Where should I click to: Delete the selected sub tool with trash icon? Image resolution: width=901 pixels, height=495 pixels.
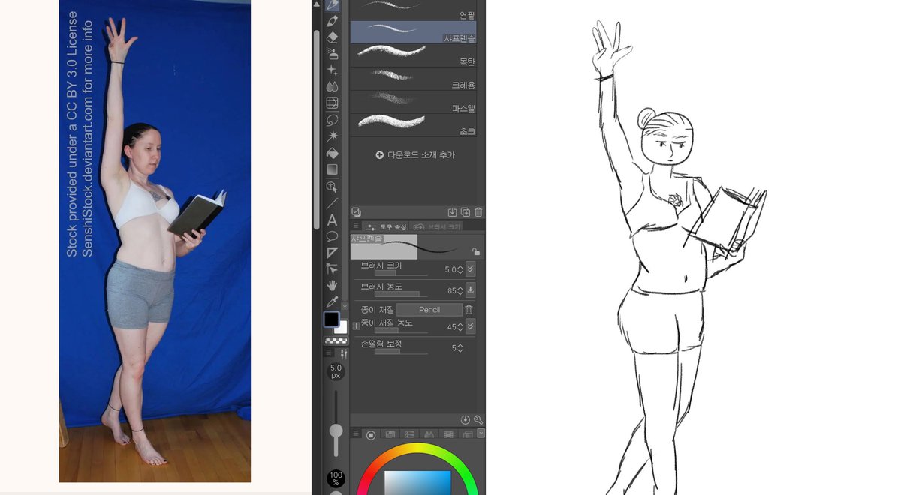point(478,212)
